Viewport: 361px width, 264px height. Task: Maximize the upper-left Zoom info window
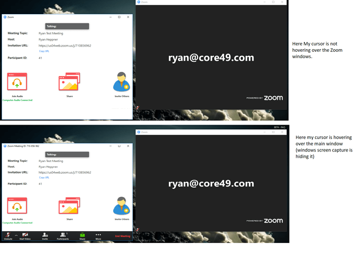pos(119,17)
